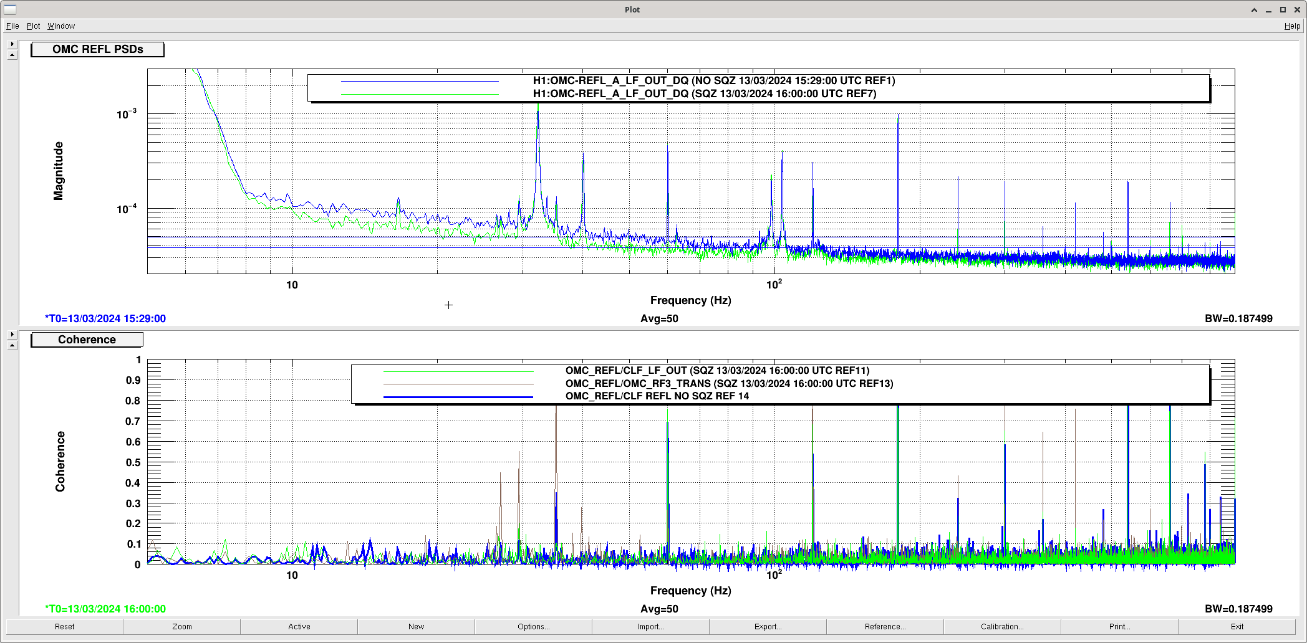Click the blue NO SQZ REF1 legend line

pyautogui.click(x=420, y=81)
